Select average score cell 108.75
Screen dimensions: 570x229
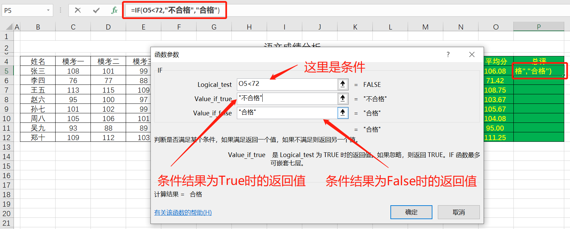point(498,90)
